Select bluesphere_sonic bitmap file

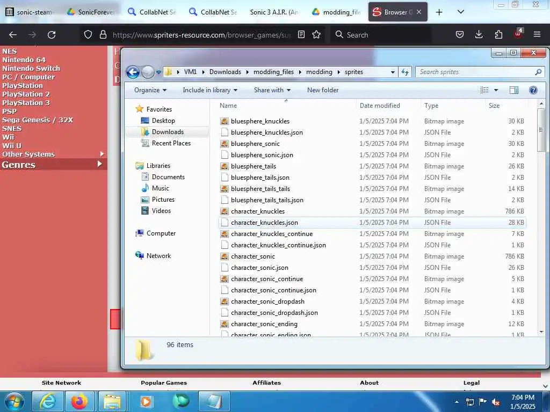pos(372,144)
